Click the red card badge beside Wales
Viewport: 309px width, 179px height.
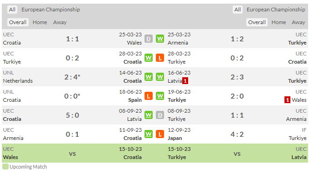[287, 100]
